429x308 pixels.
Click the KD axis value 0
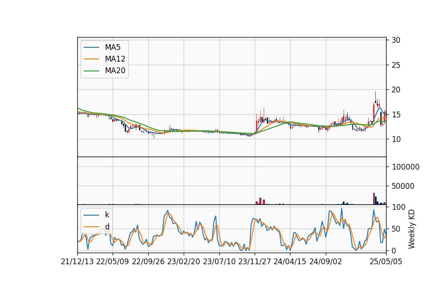point(394,250)
